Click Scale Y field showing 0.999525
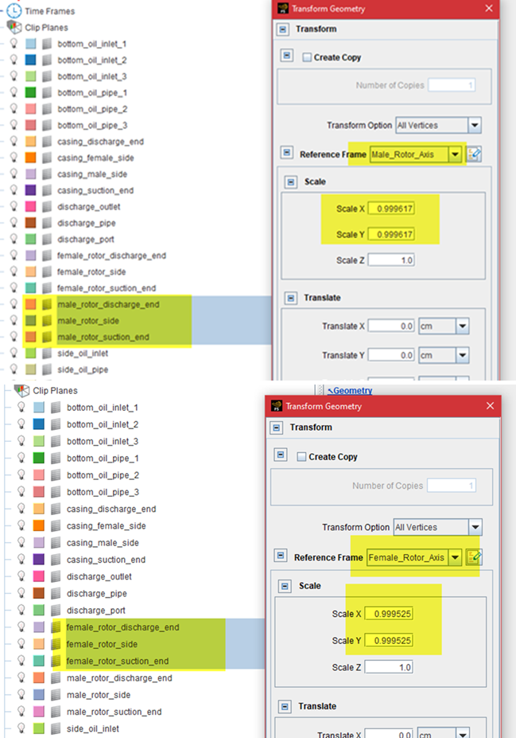Image resolution: width=516 pixels, height=738 pixels. pos(388,641)
